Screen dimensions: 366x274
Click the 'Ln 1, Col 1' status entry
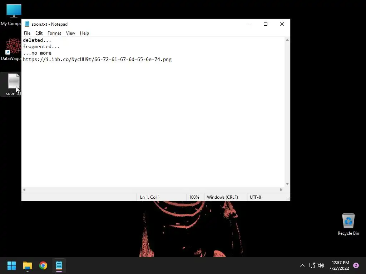coord(150,197)
